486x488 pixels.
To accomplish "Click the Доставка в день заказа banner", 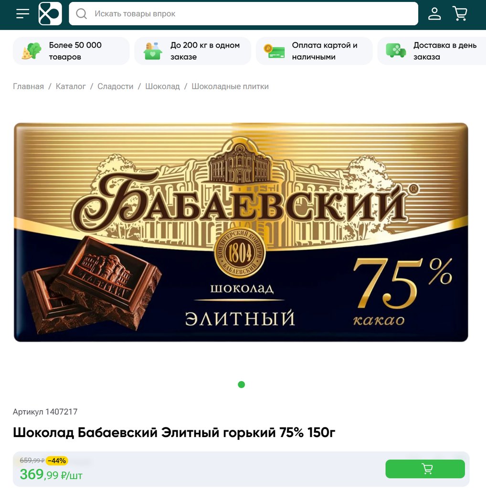I will tap(432, 51).
